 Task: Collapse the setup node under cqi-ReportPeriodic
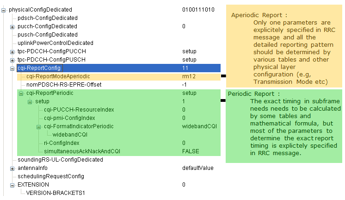click(x=30, y=102)
